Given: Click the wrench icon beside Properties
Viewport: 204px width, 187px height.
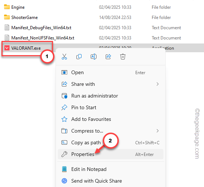Looking at the screenshot, I should tap(64, 154).
